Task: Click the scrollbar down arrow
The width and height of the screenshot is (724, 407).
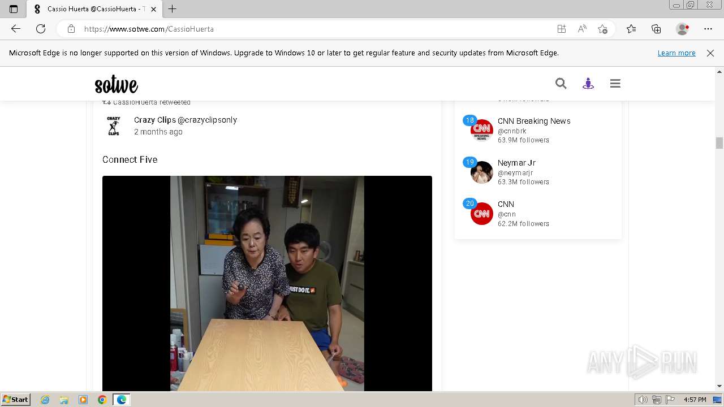Action: 719,386
